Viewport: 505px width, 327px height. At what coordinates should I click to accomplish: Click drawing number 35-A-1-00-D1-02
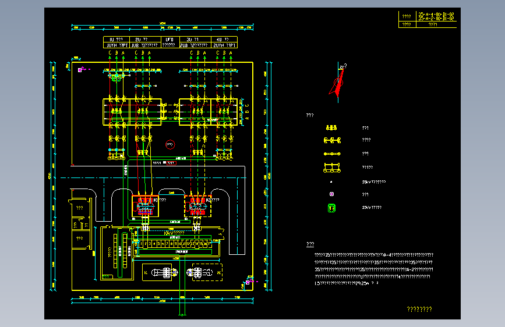pos(436,14)
